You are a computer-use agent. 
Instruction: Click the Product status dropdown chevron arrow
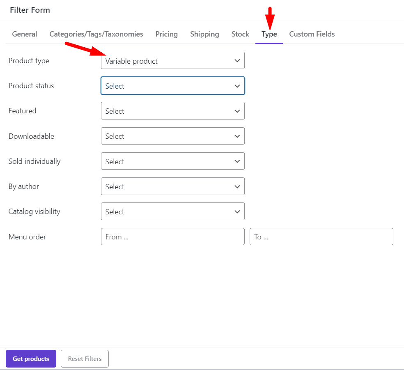(x=237, y=86)
